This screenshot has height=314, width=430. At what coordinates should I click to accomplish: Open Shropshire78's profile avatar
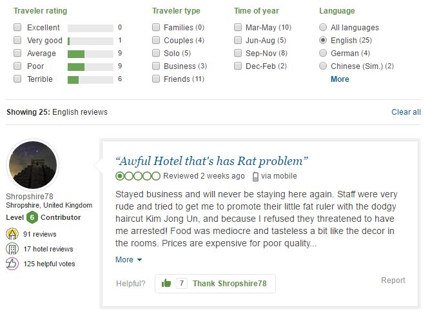coord(32,165)
